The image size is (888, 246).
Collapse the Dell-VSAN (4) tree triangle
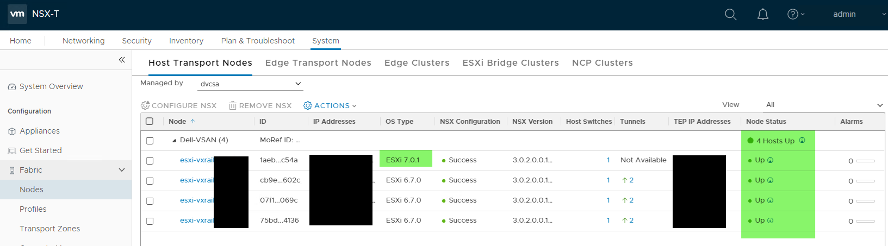click(x=174, y=141)
